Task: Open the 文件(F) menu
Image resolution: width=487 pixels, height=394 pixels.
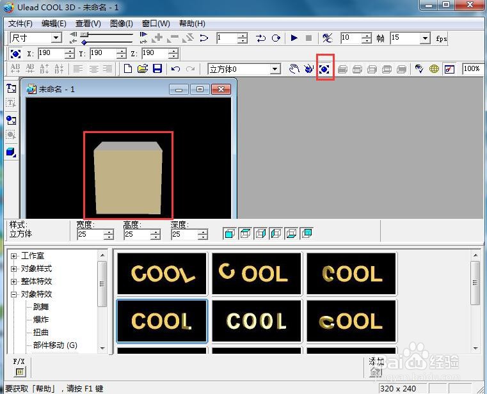Action: point(20,24)
